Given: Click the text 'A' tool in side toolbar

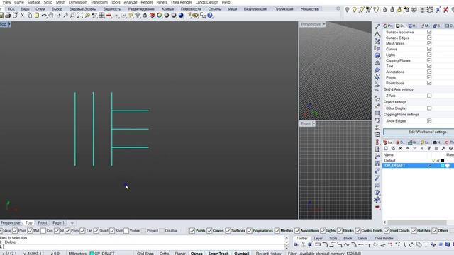Looking at the screenshot, I should click(x=377, y=34).
